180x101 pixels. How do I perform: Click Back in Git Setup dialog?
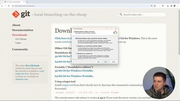[x=98, y=62]
